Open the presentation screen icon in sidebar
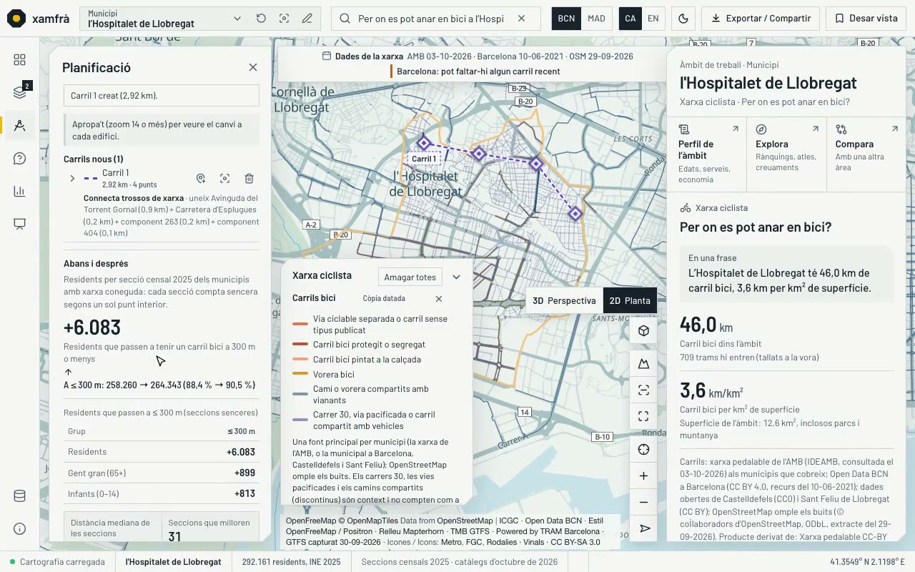 (19, 224)
